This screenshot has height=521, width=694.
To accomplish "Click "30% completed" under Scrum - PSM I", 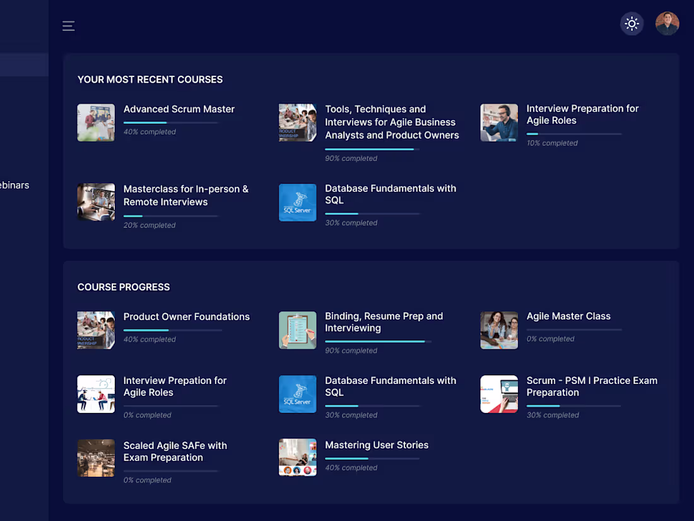I will pos(553,415).
